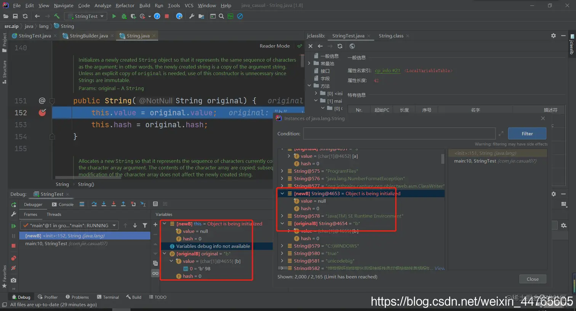The width and height of the screenshot is (576, 311).
Task: Click Force Step Into red arrow icon
Action: click(114, 204)
